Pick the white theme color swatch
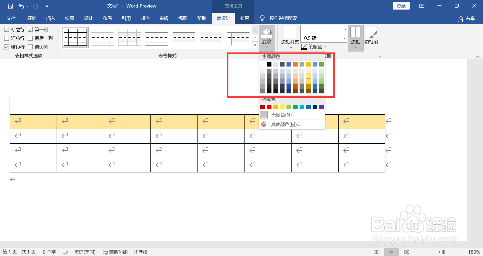 [263, 64]
